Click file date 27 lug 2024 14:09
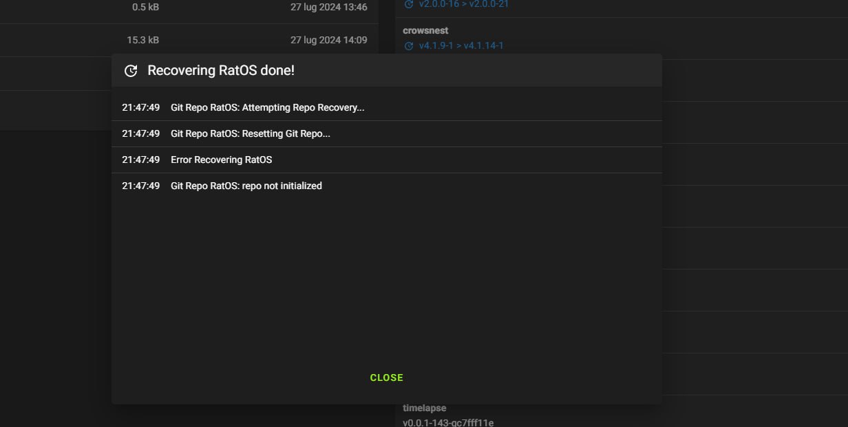 pos(329,41)
